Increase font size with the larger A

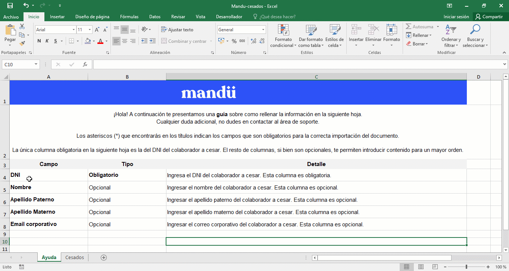pyautogui.click(x=97, y=30)
